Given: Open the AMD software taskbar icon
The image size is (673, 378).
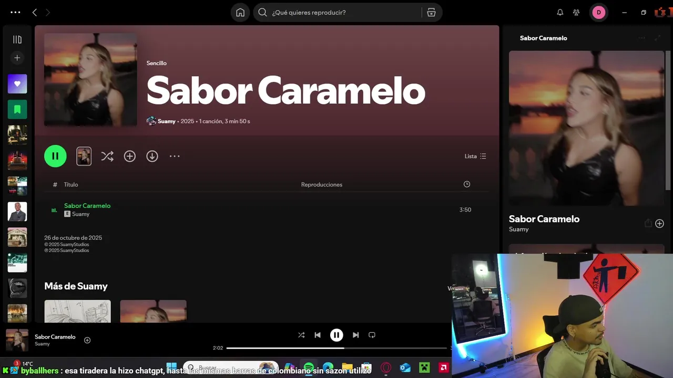Looking at the screenshot, I should point(444,367).
